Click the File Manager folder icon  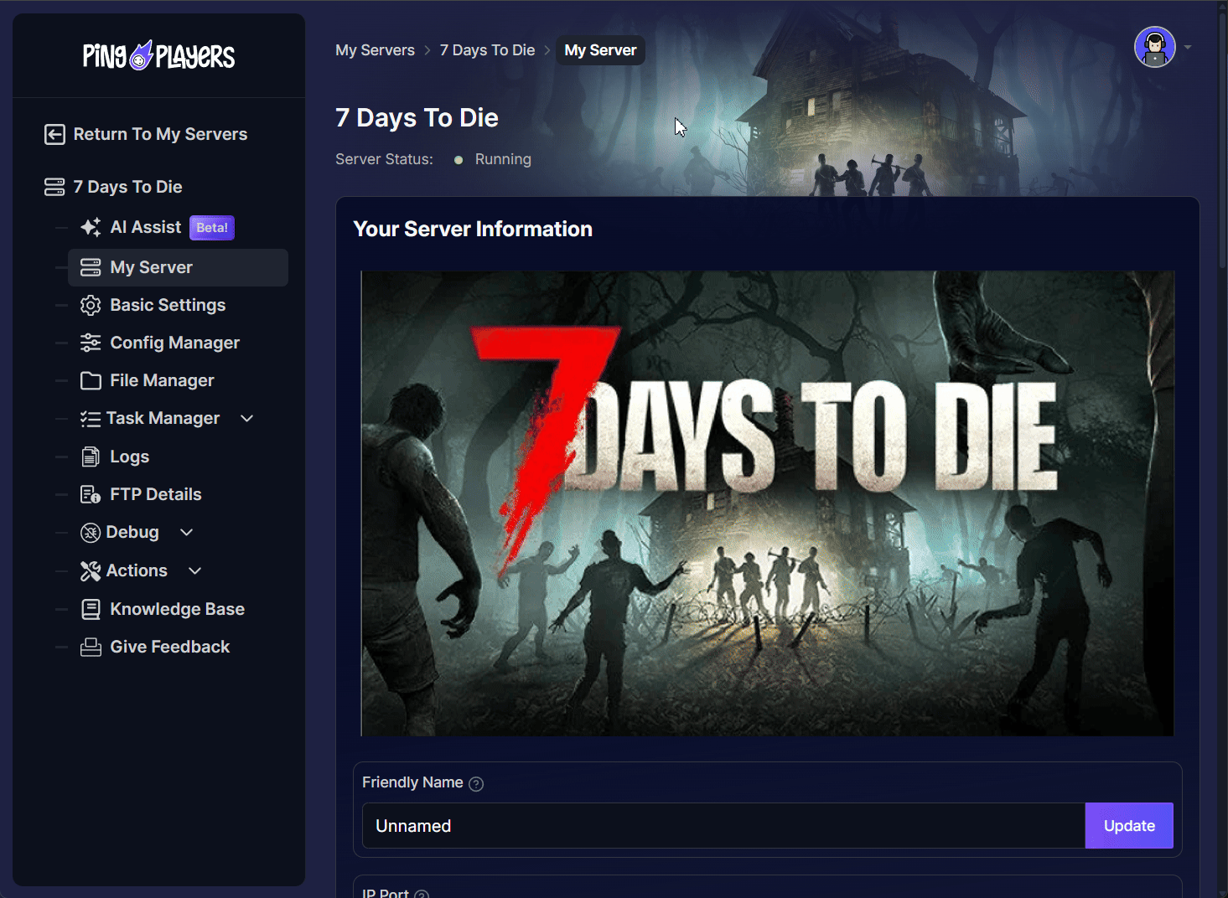pos(91,380)
